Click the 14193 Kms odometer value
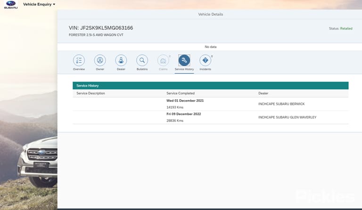Screen dimensions: 362x210 (x=175, y=107)
